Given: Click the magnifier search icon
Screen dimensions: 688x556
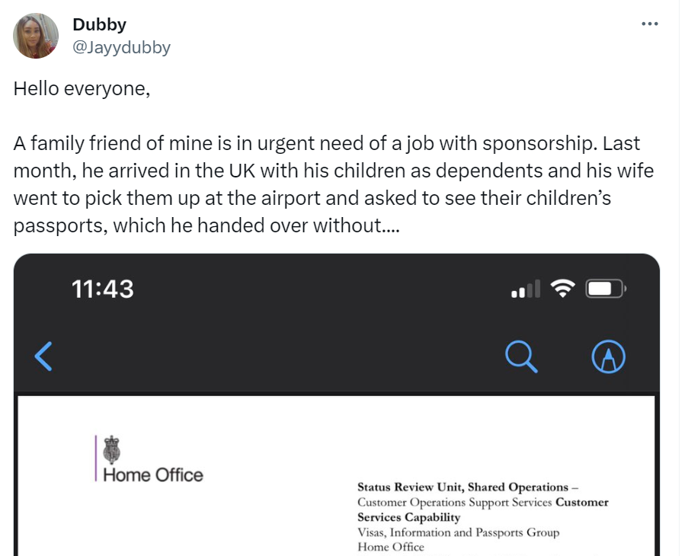Looking at the screenshot, I should pos(522,356).
